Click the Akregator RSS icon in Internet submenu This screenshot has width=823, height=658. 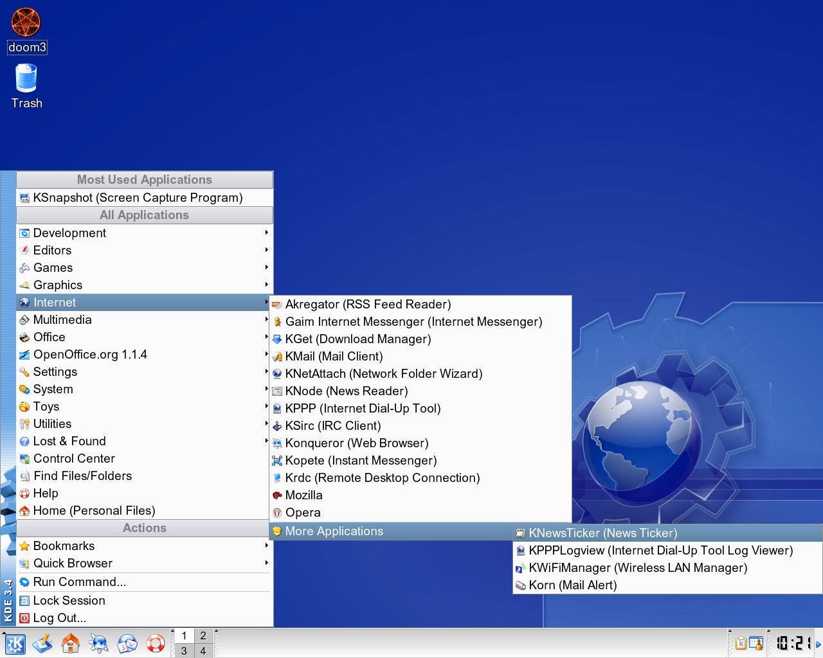coord(277,305)
